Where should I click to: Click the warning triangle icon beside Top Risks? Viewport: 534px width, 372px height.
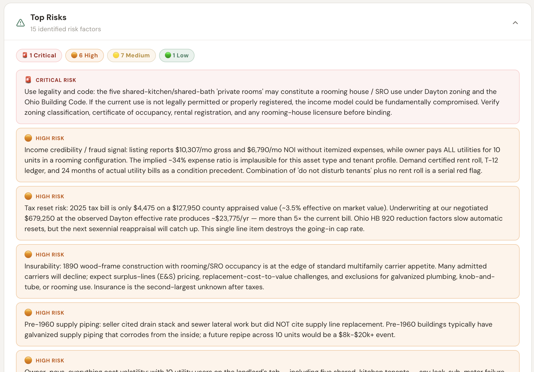click(x=21, y=23)
